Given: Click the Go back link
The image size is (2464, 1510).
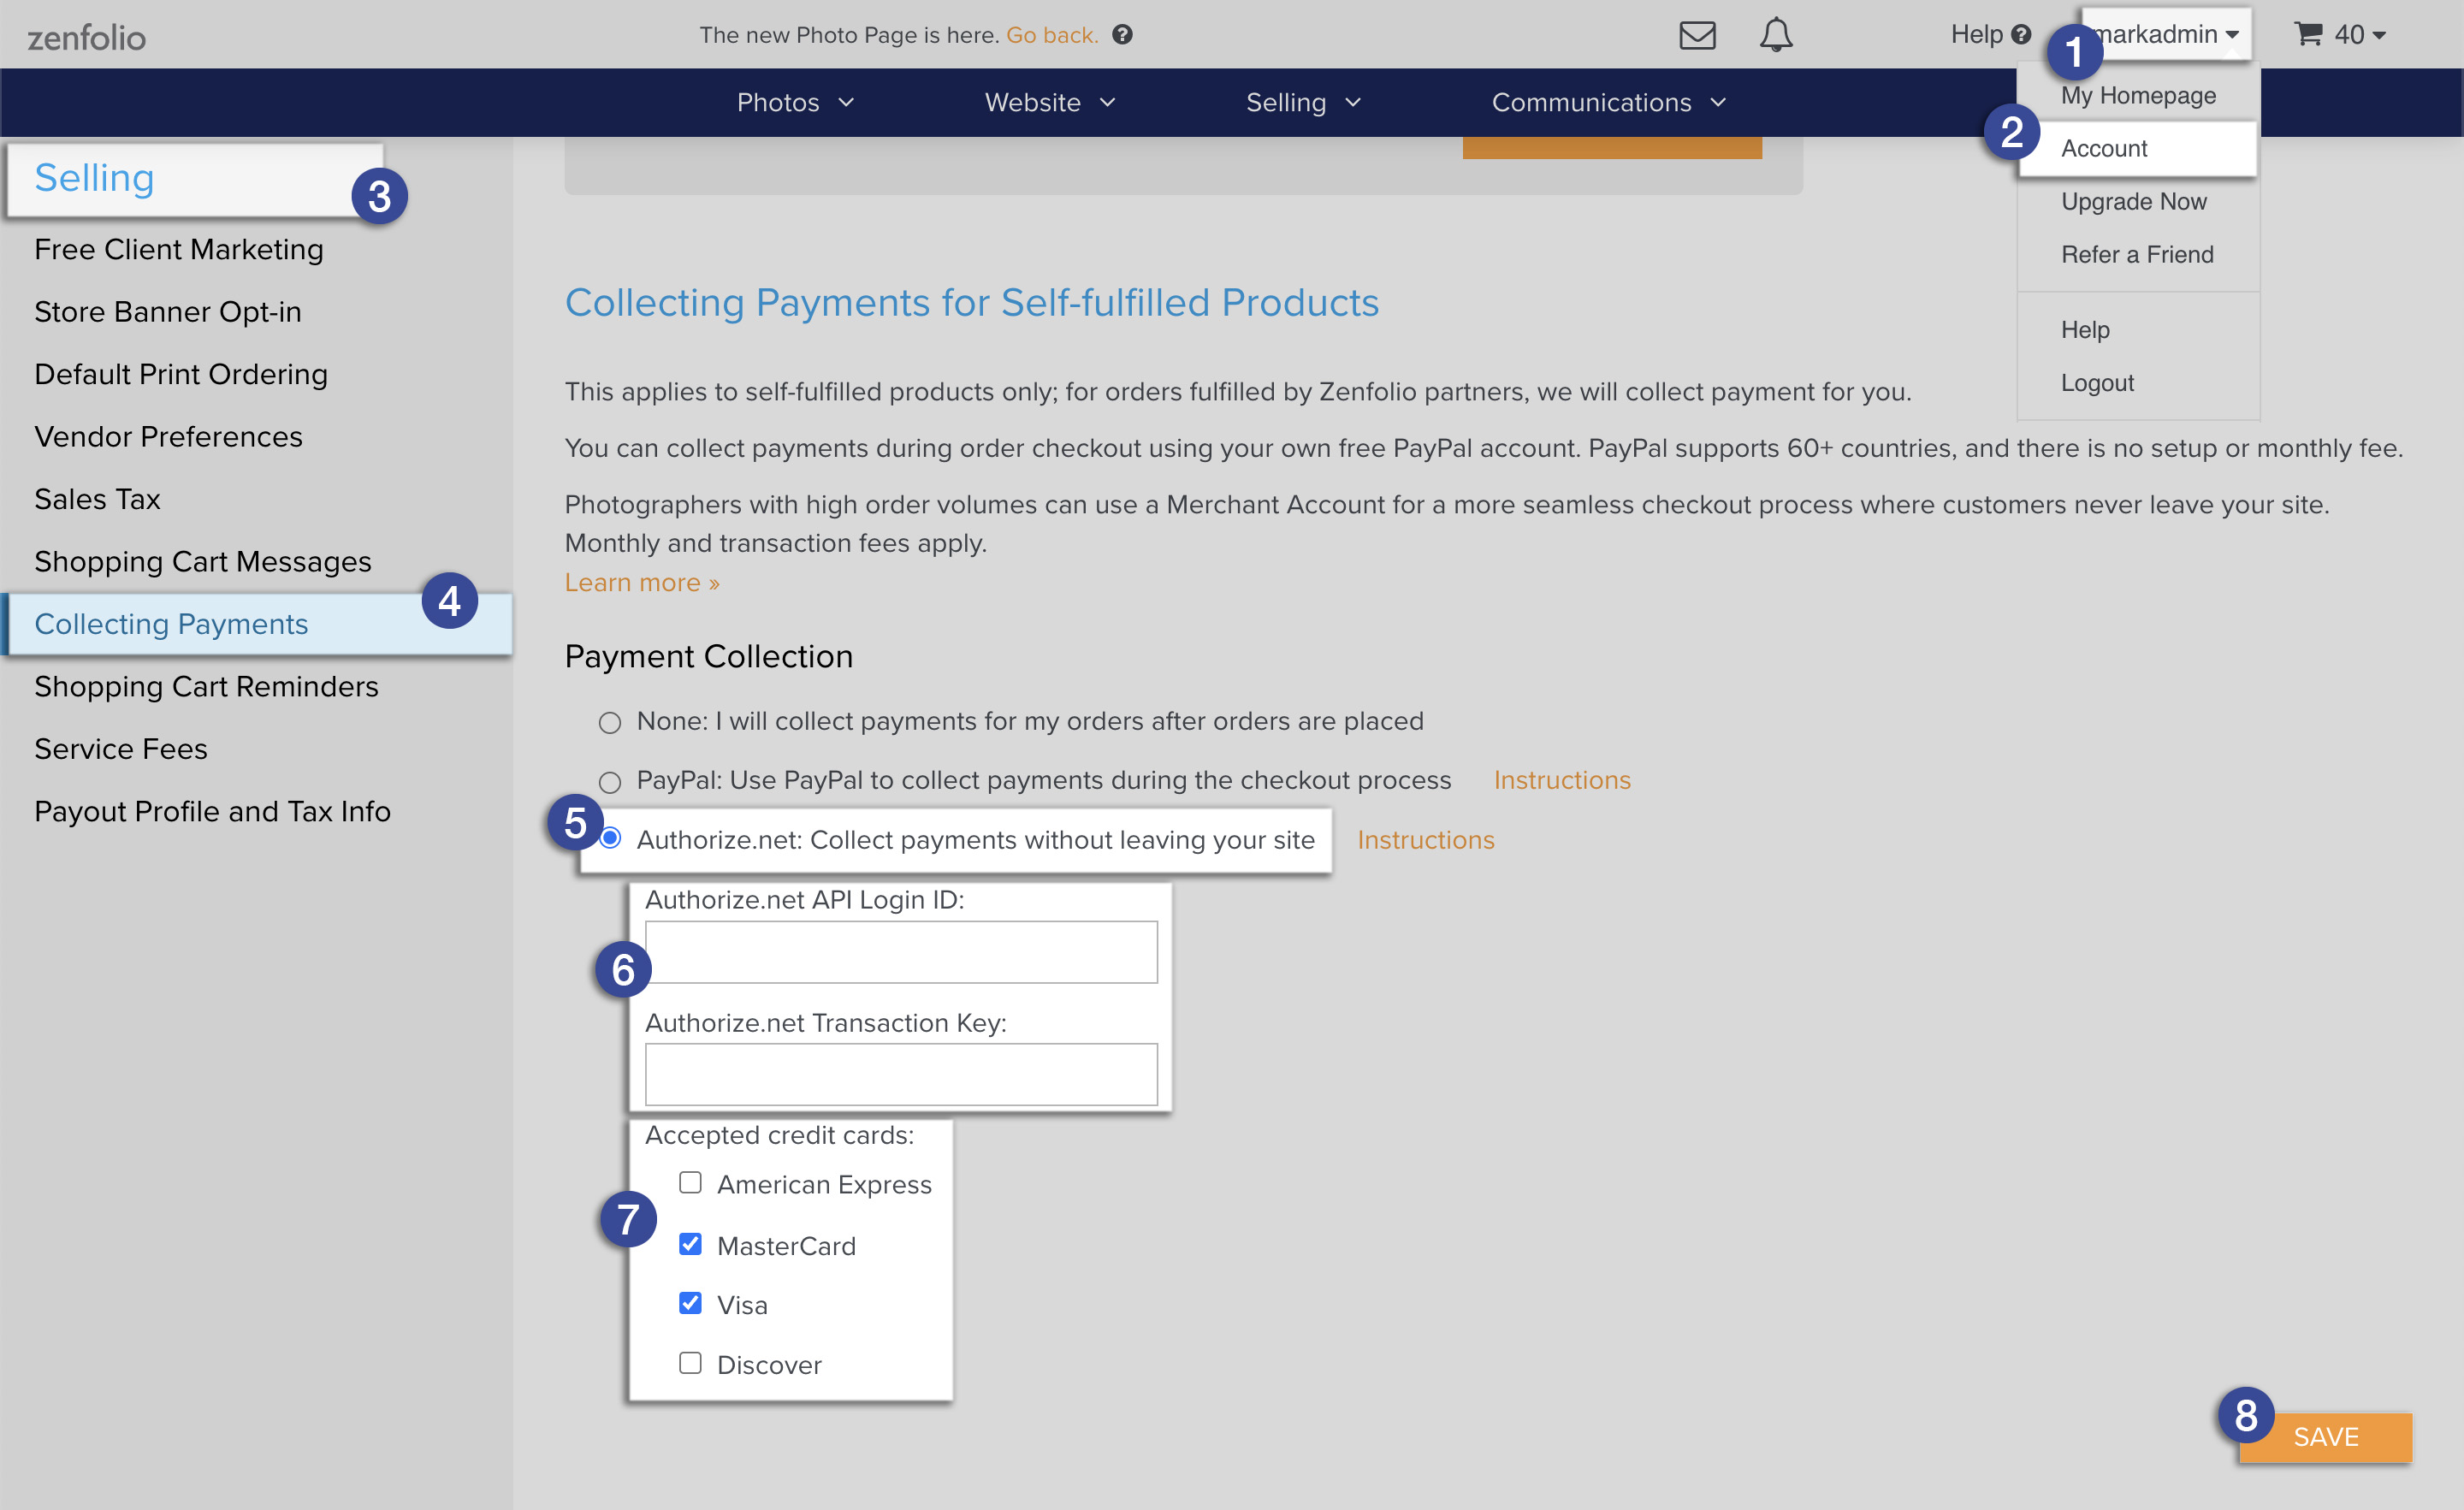Looking at the screenshot, I should click(1052, 35).
